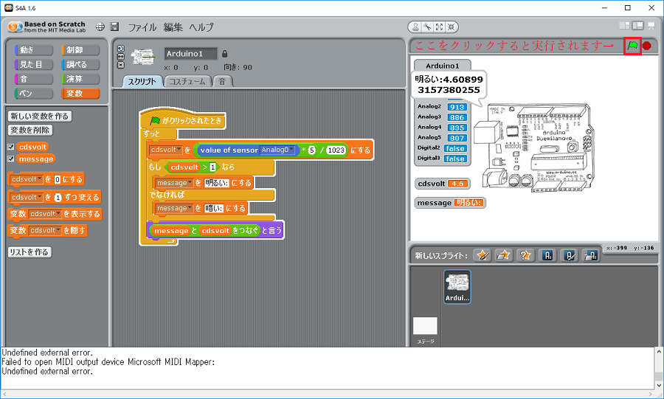Set rotation style to don't rotate
664x399 pixels.
pos(121,65)
